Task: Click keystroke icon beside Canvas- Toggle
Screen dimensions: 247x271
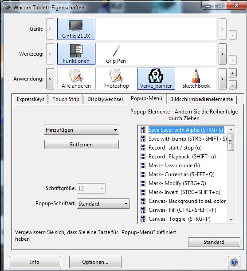Action: click(x=143, y=219)
